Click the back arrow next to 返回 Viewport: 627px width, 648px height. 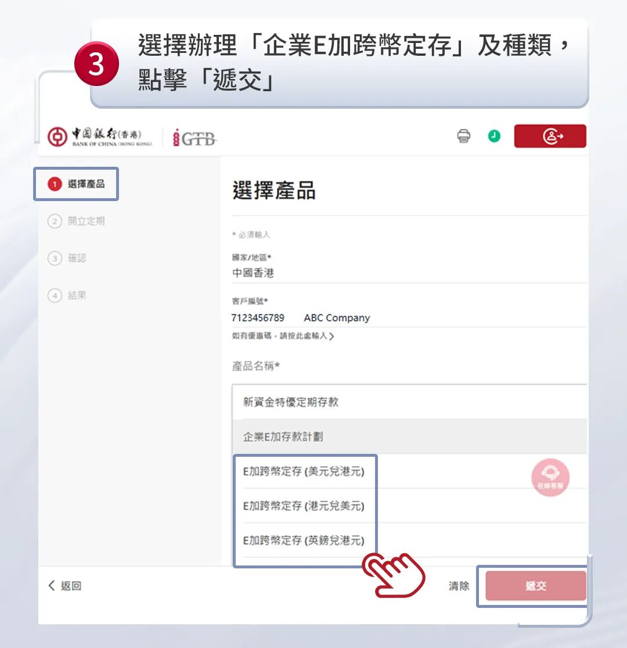click(52, 585)
